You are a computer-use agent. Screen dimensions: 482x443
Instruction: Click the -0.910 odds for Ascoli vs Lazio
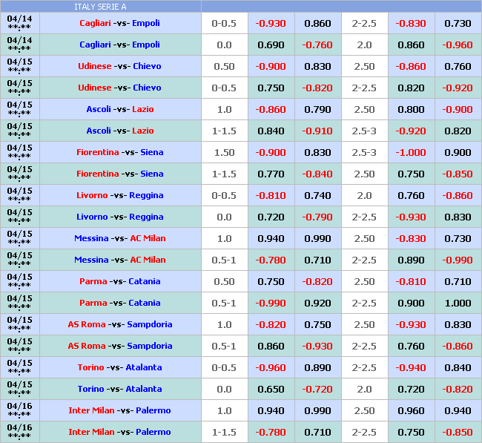point(317,131)
